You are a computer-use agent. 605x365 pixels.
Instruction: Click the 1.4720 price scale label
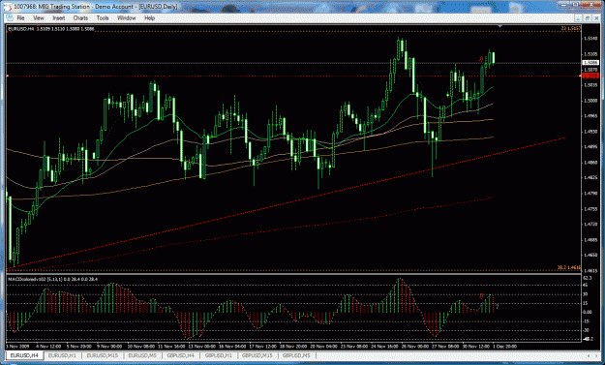pos(590,225)
